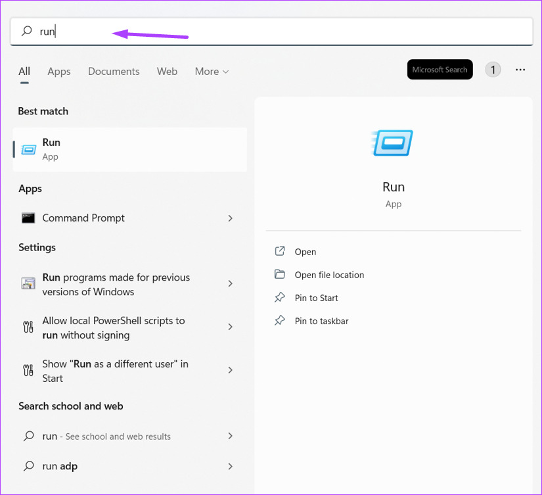542x495 pixels.
Task: Click the search text field containing 'run'
Action: (271, 32)
